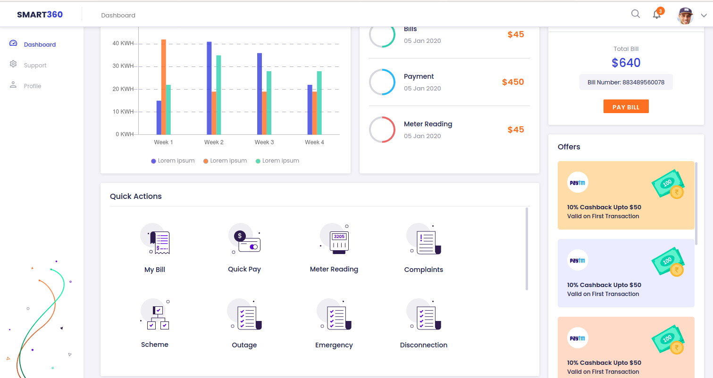713x378 pixels.
Task: Click the Offers section heading
Action: (569, 147)
